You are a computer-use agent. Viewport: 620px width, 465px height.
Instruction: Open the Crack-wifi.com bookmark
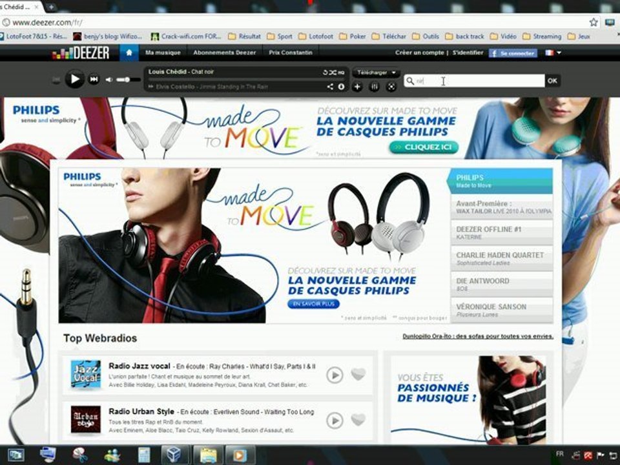[x=186, y=36]
